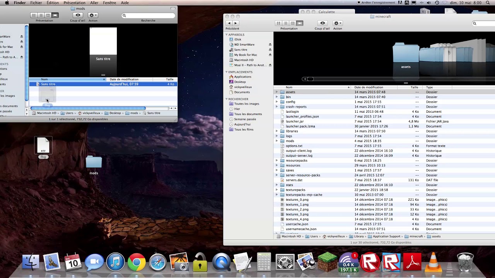Open the Trash in the Dock
This screenshot has height=278, width=495.
tap(465, 262)
